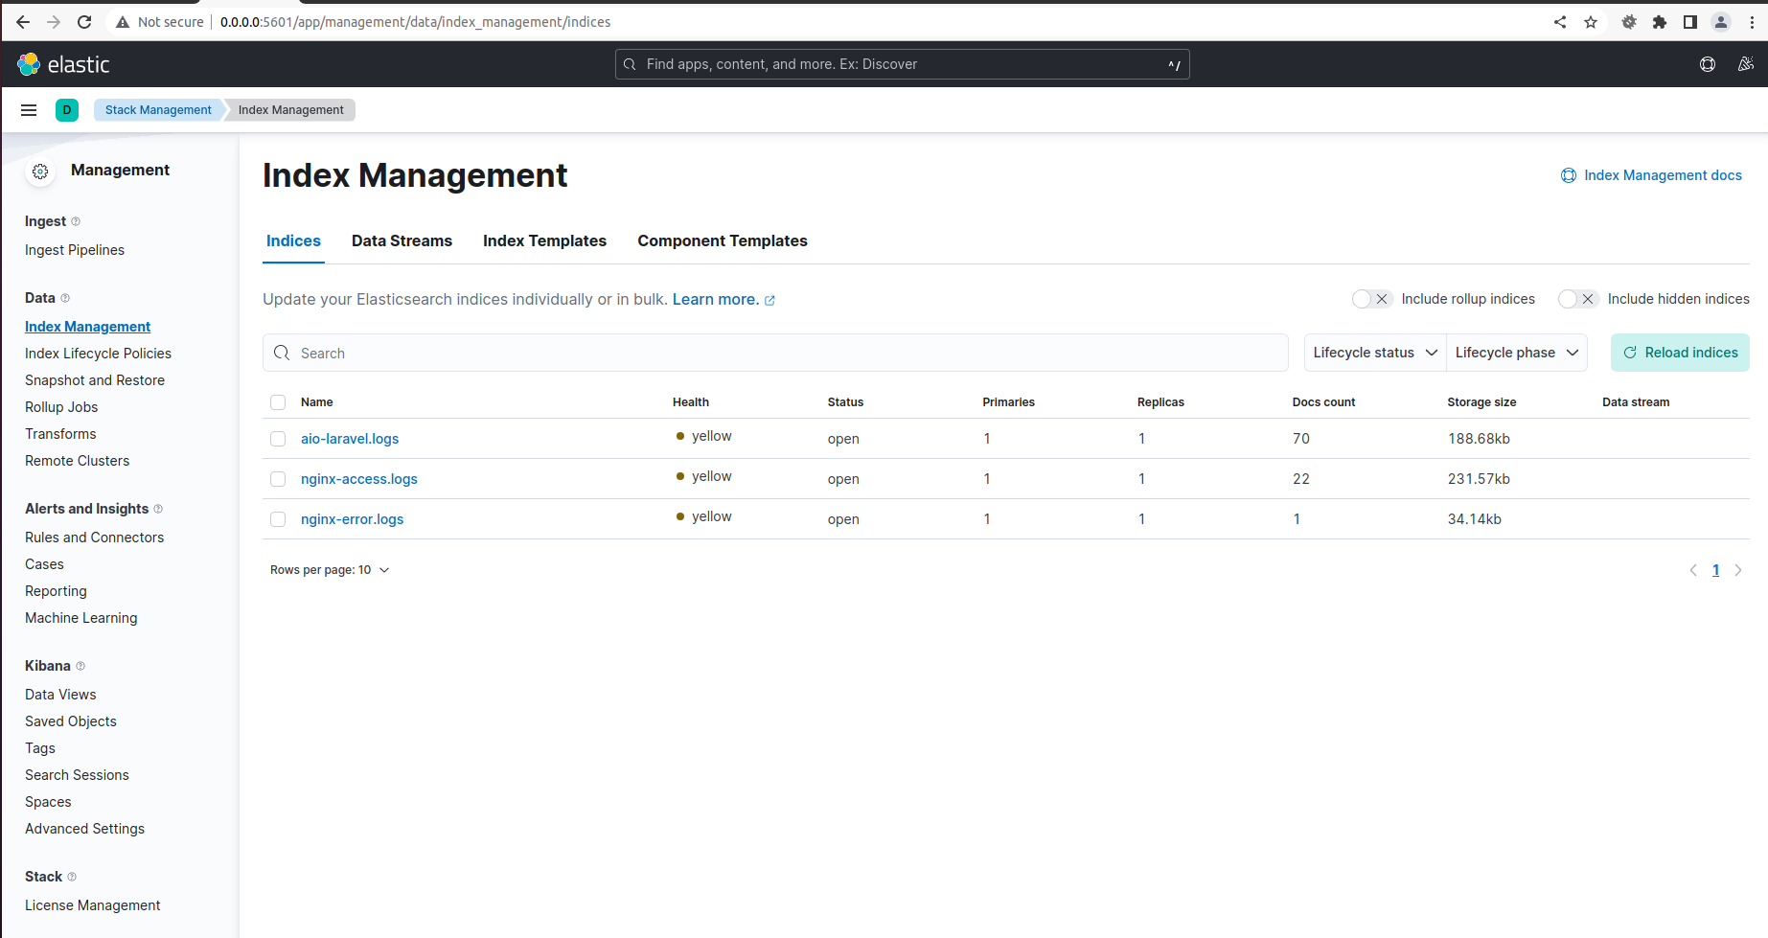Toggle Include hidden indices switch
Image resolution: width=1768 pixels, height=938 pixels.
click(1577, 299)
